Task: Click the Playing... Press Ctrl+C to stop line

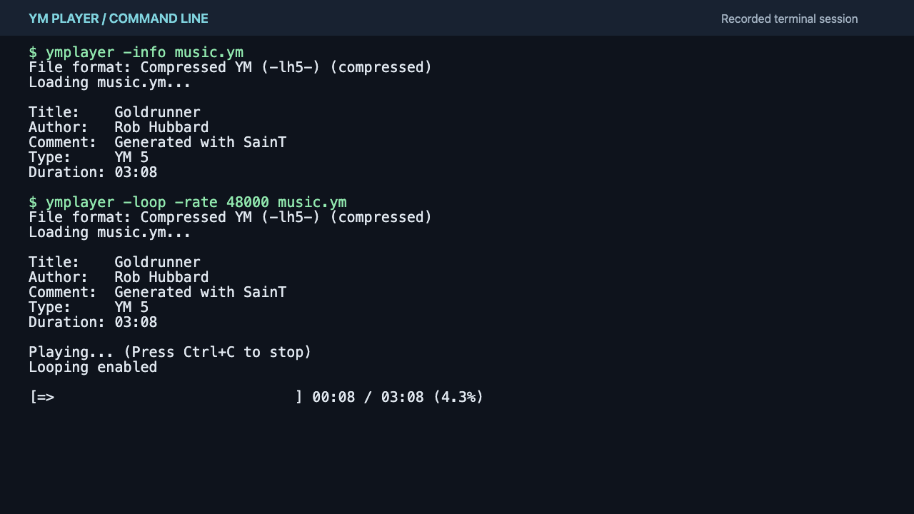Action: point(170,352)
